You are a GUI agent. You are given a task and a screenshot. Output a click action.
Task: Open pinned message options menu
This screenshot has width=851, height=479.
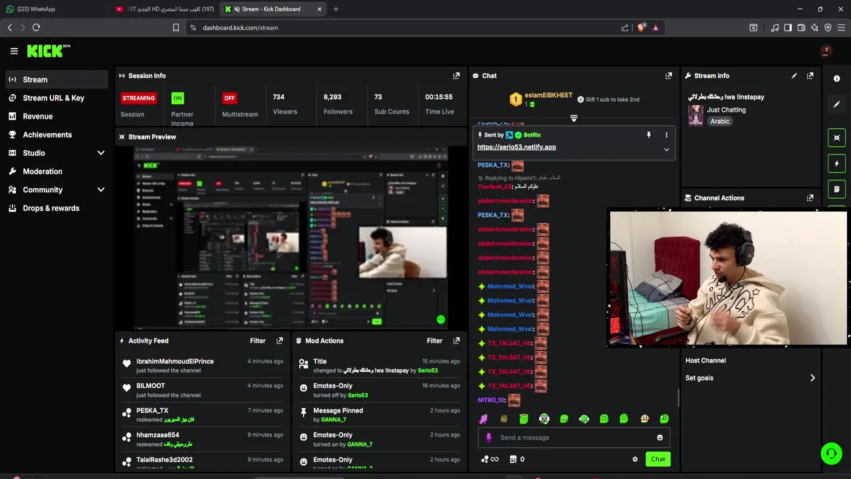(666, 135)
